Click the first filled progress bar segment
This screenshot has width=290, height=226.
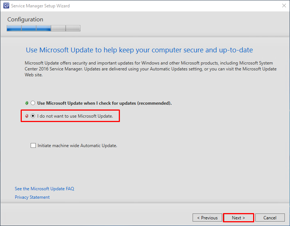(14, 28)
